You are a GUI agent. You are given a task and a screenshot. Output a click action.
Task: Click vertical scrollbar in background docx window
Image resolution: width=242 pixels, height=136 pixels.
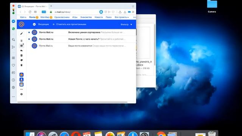(x=155, y=45)
